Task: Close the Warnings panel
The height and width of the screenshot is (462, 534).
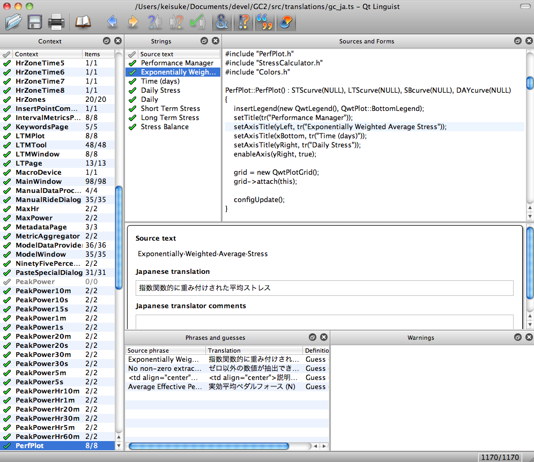Action: click(x=529, y=337)
